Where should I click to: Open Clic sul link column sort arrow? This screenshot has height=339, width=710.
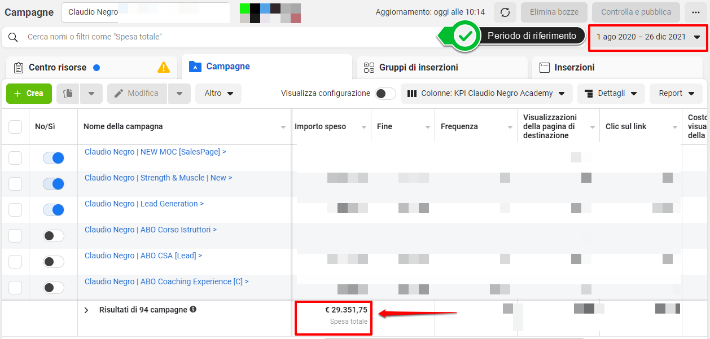coord(675,127)
